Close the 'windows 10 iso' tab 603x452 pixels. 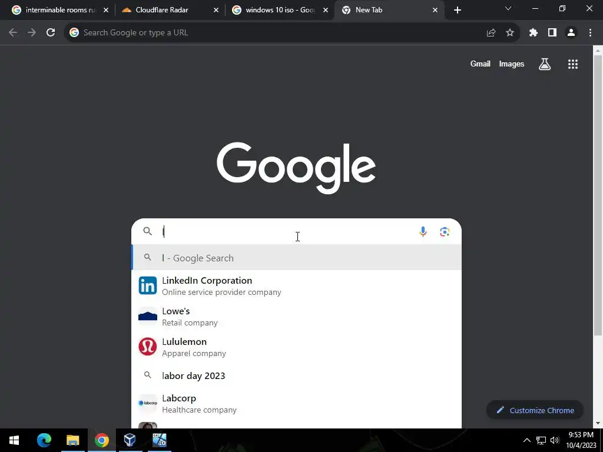(x=326, y=11)
